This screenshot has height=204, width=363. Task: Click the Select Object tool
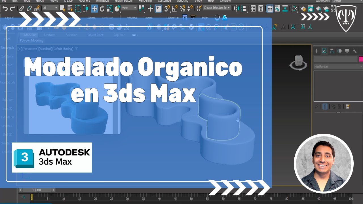[x=63, y=8]
